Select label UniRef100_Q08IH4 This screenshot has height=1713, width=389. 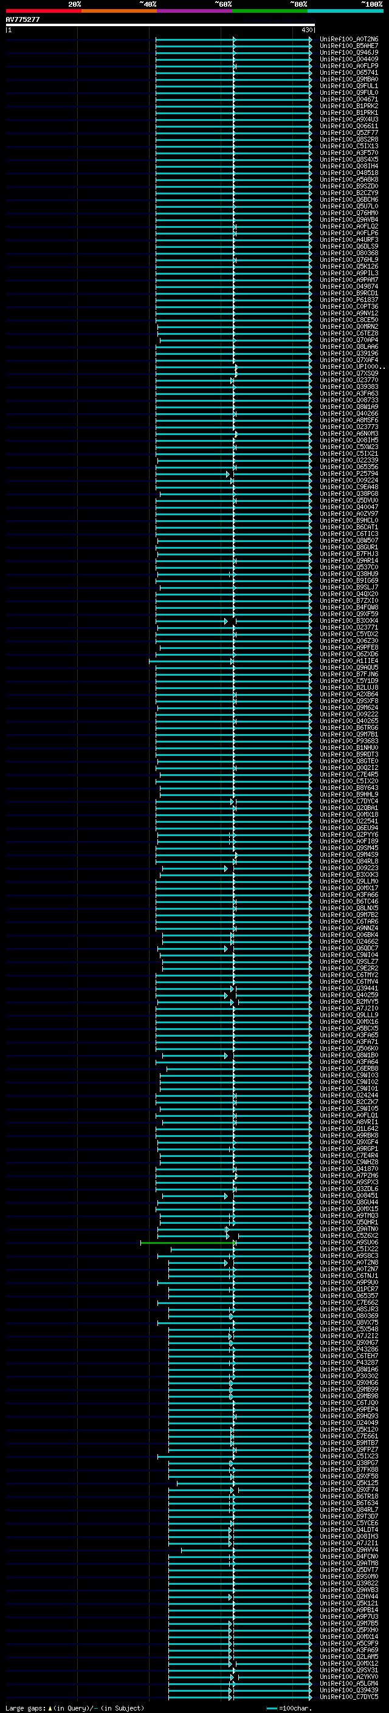point(348,166)
